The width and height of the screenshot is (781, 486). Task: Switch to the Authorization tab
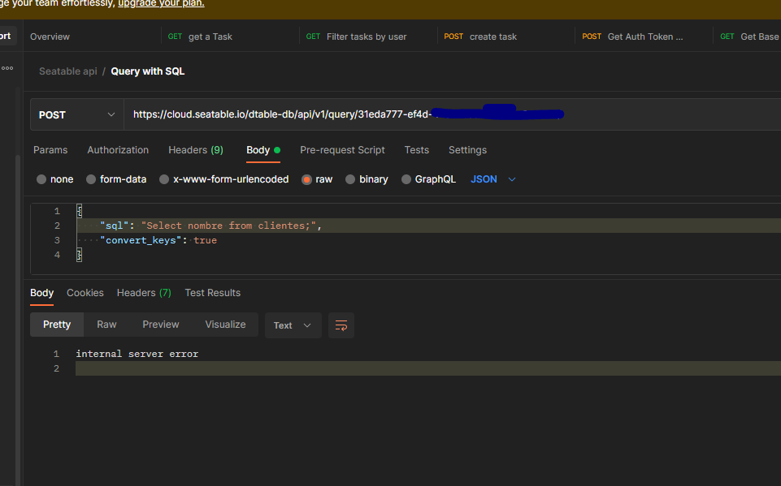(x=118, y=150)
